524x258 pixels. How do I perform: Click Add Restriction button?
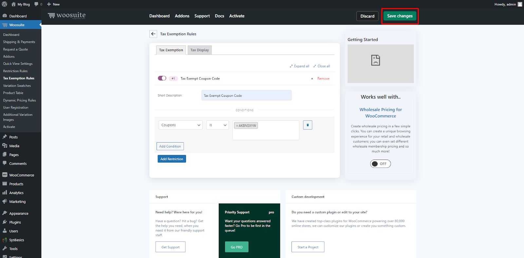tap(172, 159)
